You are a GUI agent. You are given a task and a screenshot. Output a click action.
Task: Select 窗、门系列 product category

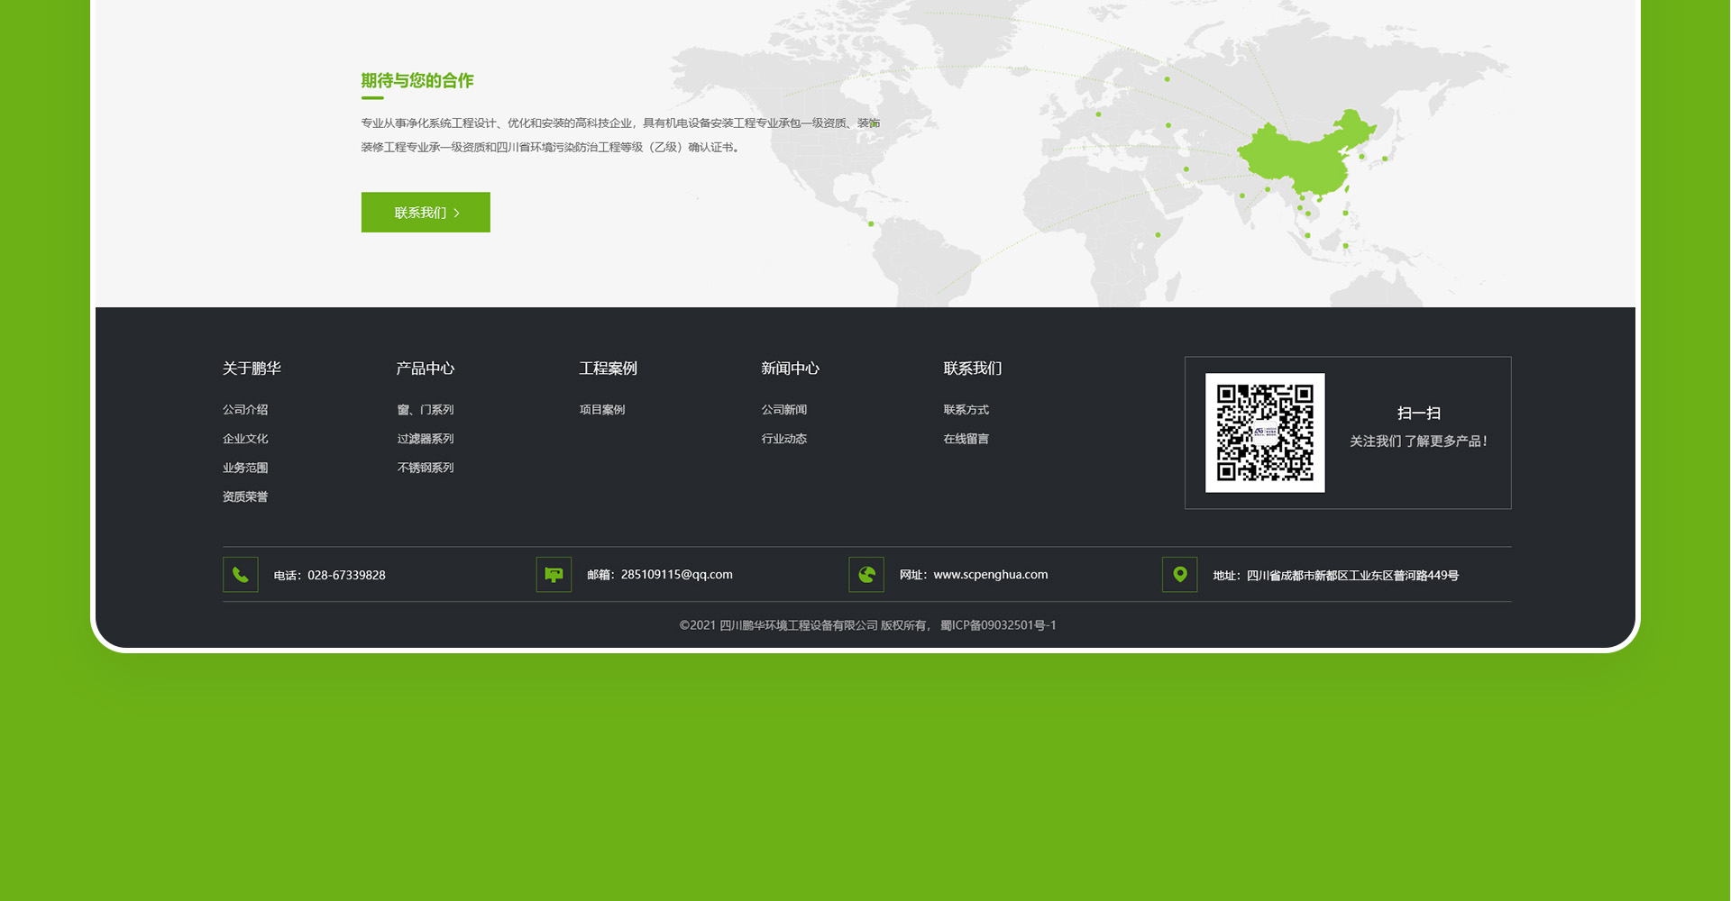coord(426,410)
